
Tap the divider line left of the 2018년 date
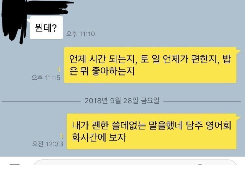(x=41, y=102)
